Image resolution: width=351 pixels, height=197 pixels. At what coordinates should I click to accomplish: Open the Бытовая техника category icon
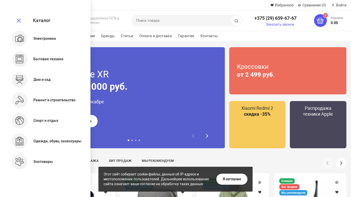[20, 59]
